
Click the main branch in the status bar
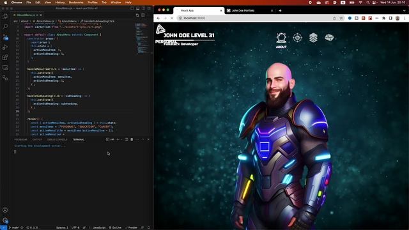pos(14,227)
